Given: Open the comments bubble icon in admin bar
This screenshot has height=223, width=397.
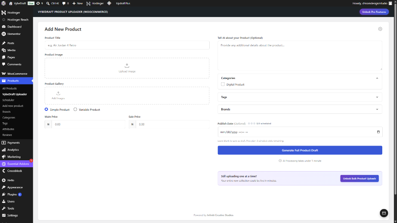Looking at the screenshot, I should point(64,3).
